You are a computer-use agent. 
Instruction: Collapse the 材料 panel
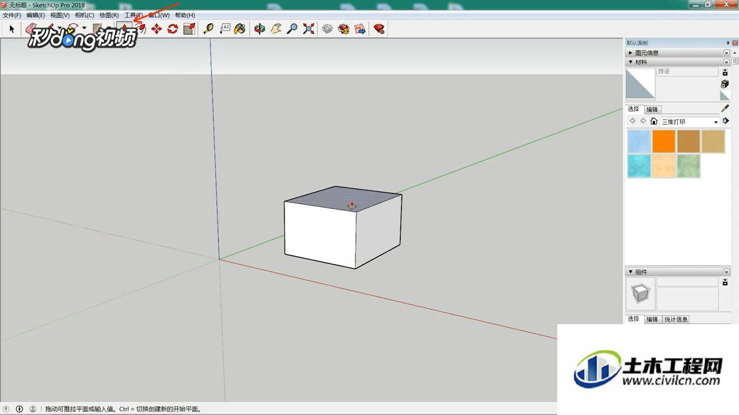(630, 62)
